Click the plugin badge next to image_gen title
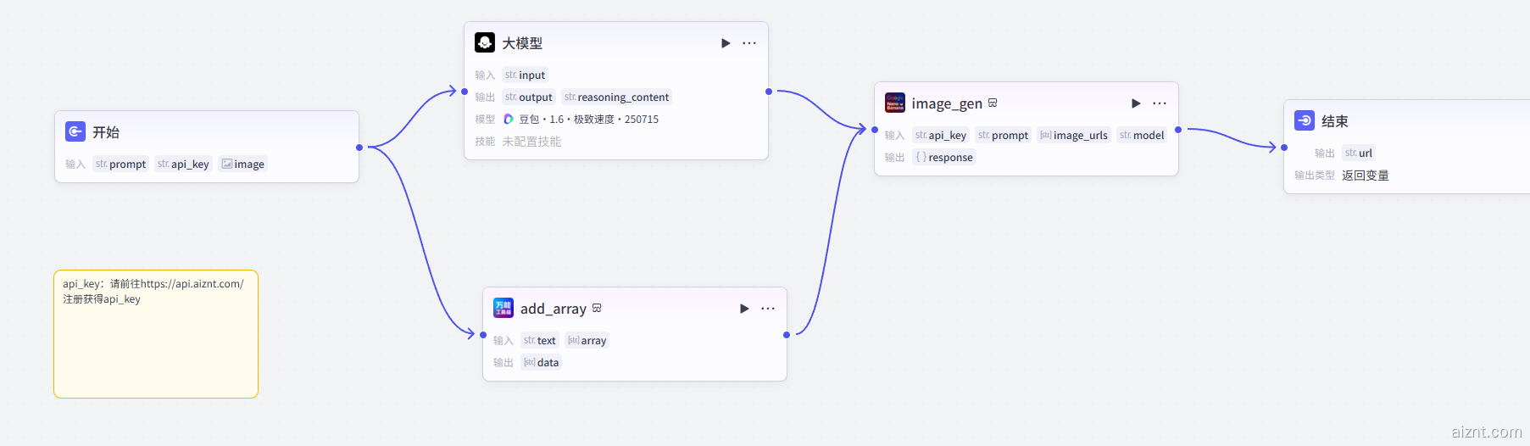Image resolution: width=1530 pixels, height=446 pixels. coord(993,103)
